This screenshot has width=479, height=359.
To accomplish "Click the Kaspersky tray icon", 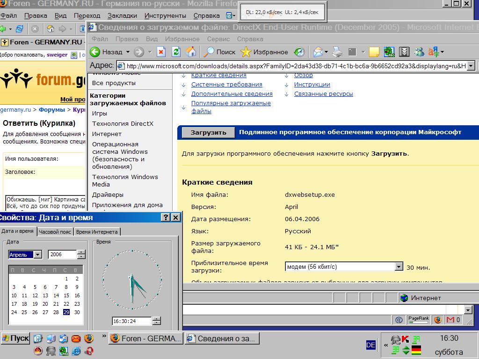I will click(406, 338).
